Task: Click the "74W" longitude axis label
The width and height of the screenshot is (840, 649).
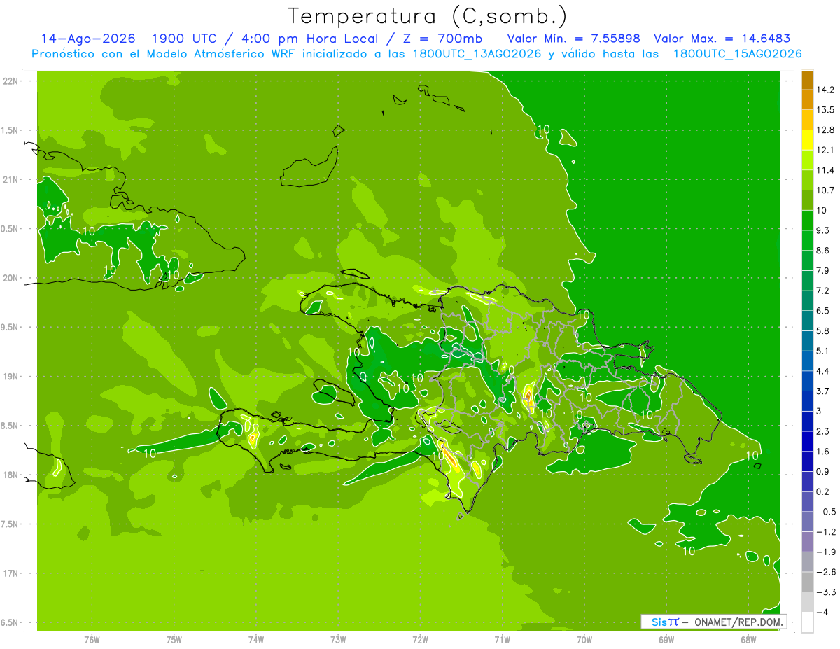Action: (x=256, y=640)
